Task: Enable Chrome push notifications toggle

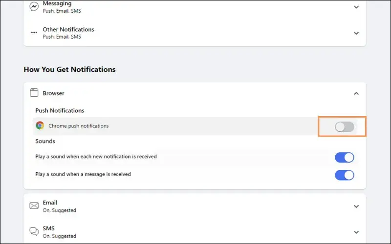Action: (345, 127)
